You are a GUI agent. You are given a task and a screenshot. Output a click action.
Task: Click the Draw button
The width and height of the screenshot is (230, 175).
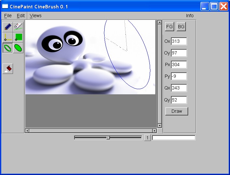pyautogui.click(x=177, y=111)
